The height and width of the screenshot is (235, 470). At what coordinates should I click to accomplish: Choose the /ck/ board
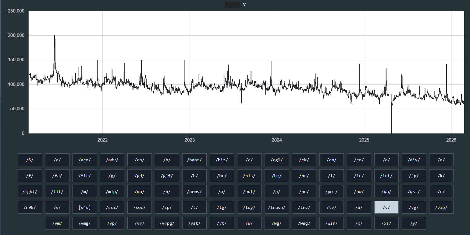coord(304,160)
